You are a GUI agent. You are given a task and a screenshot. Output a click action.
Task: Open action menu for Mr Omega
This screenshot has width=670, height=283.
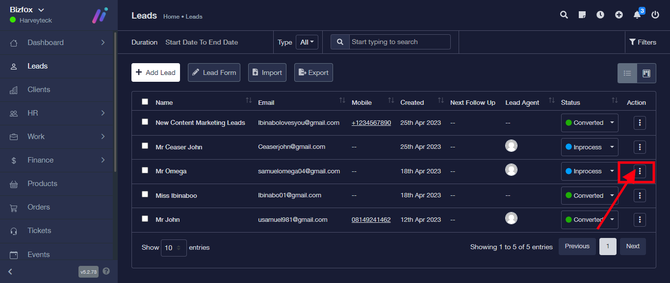(x=640, y=171)
